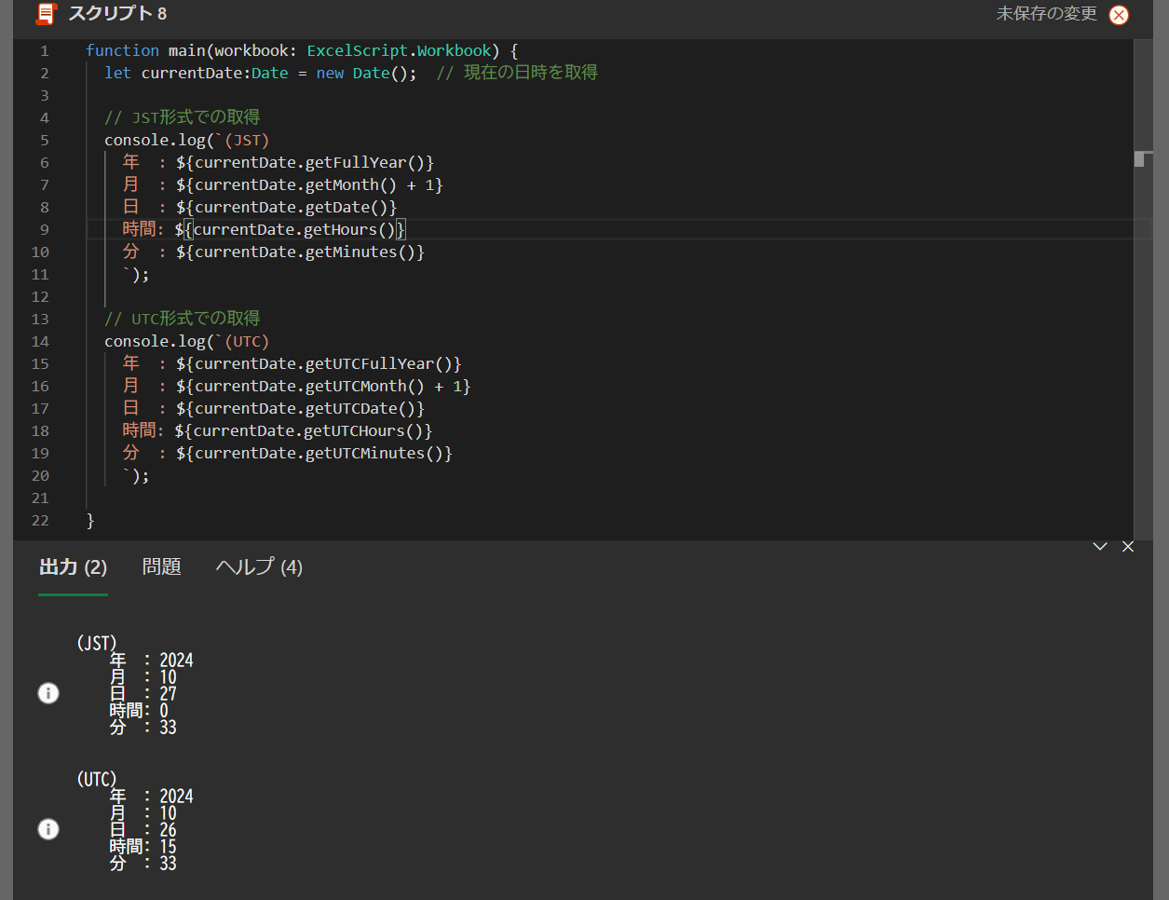The width and height of the screenshot is (1169, 900).
Task: Click the スクリプト 8 script title
Action: (x=117, y=14)
